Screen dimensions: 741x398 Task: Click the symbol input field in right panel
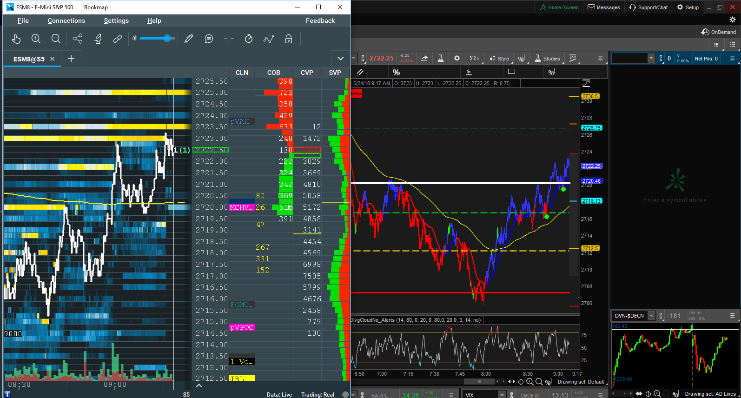point(629,58)
